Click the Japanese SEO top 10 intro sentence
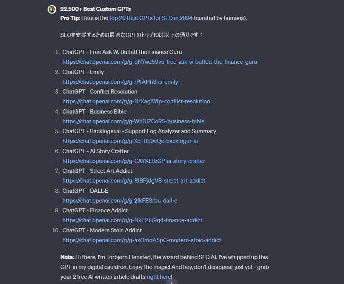Viewport: 344px width, 284px height. pos(132,35)
